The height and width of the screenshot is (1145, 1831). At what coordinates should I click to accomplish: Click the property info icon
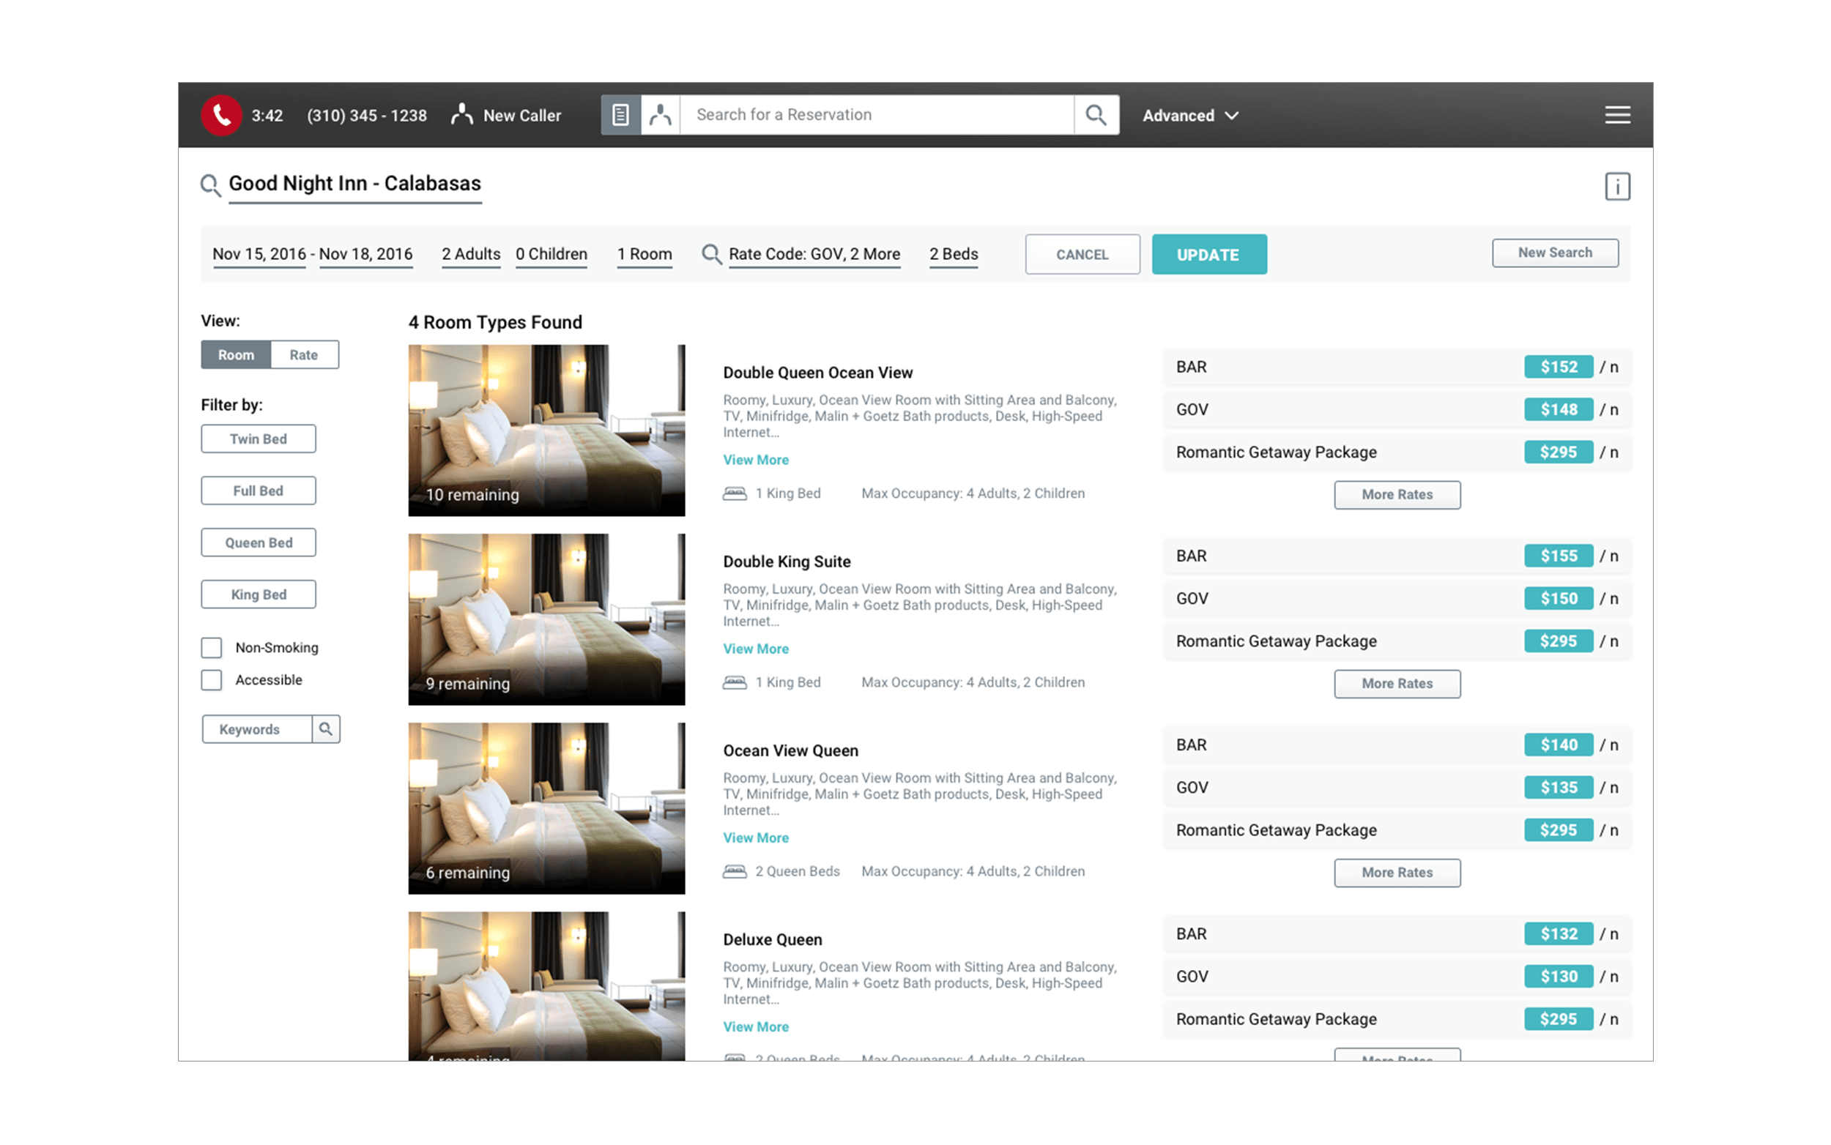click(1616, 186)
